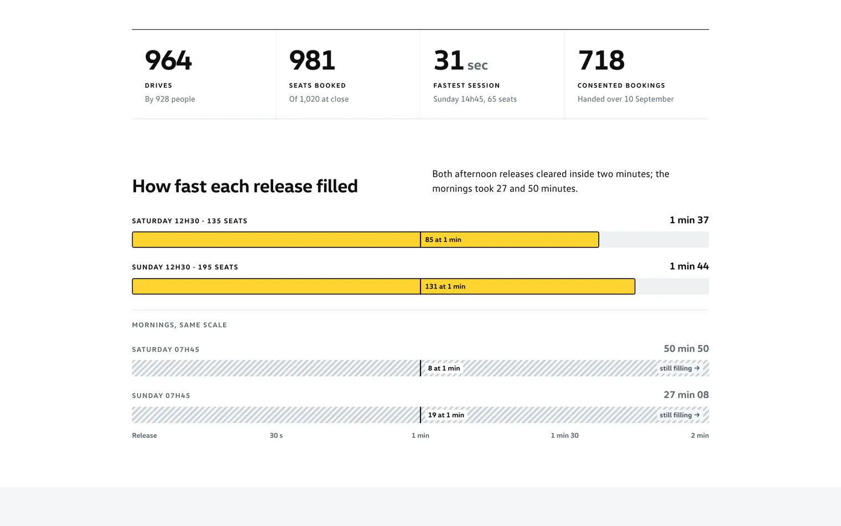Click the '1 min 30' axis tick label
The width and height of the screenshot is (841, 526).
click(564, 436)
